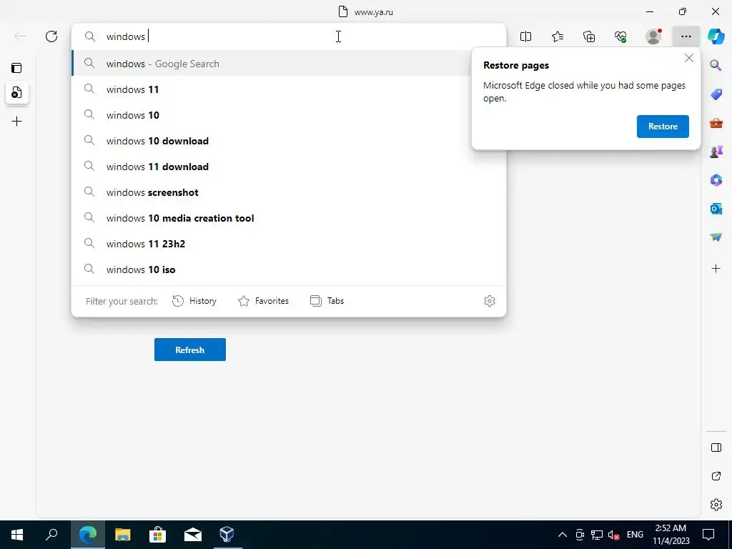Open Settings and more ellipsis menu

(686, 36)
